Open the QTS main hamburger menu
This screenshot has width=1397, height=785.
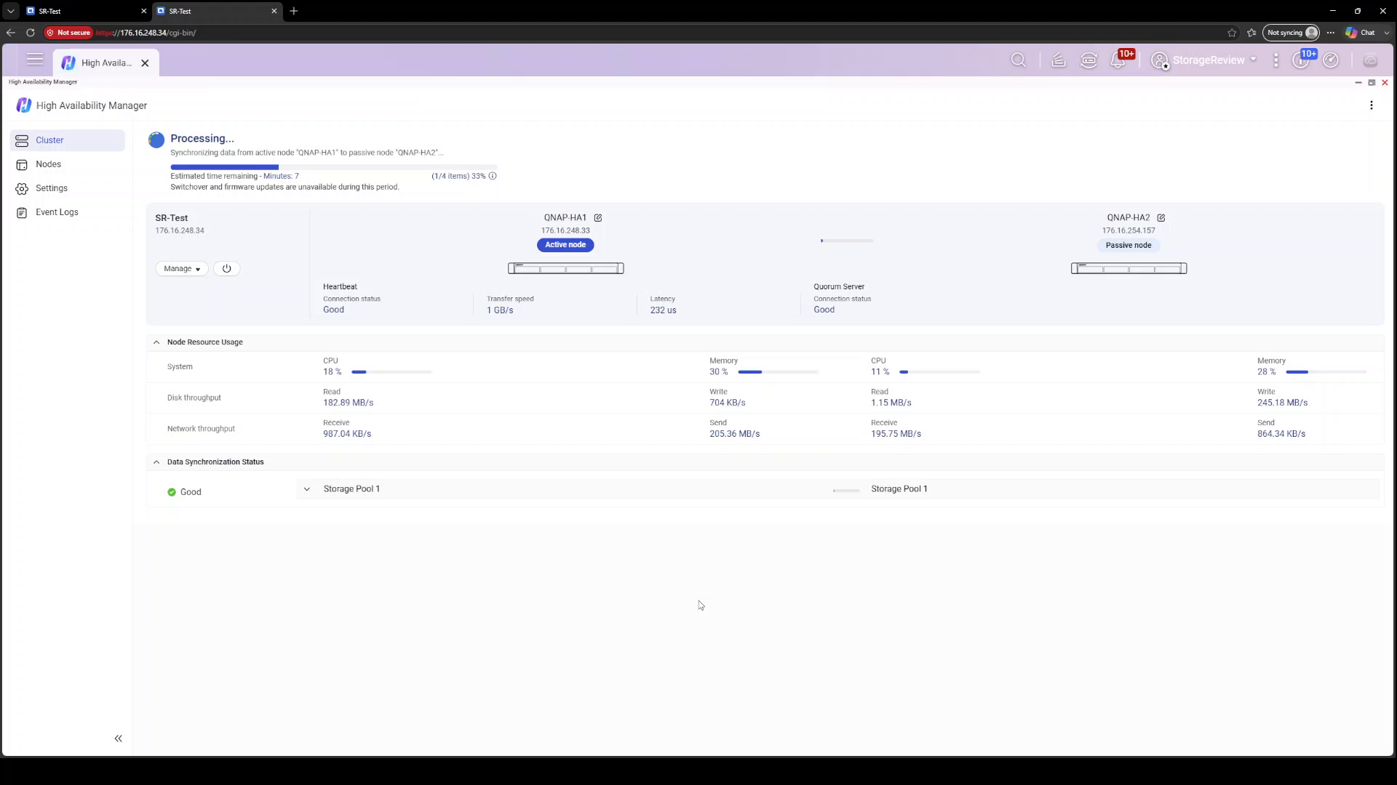point(34,60)
